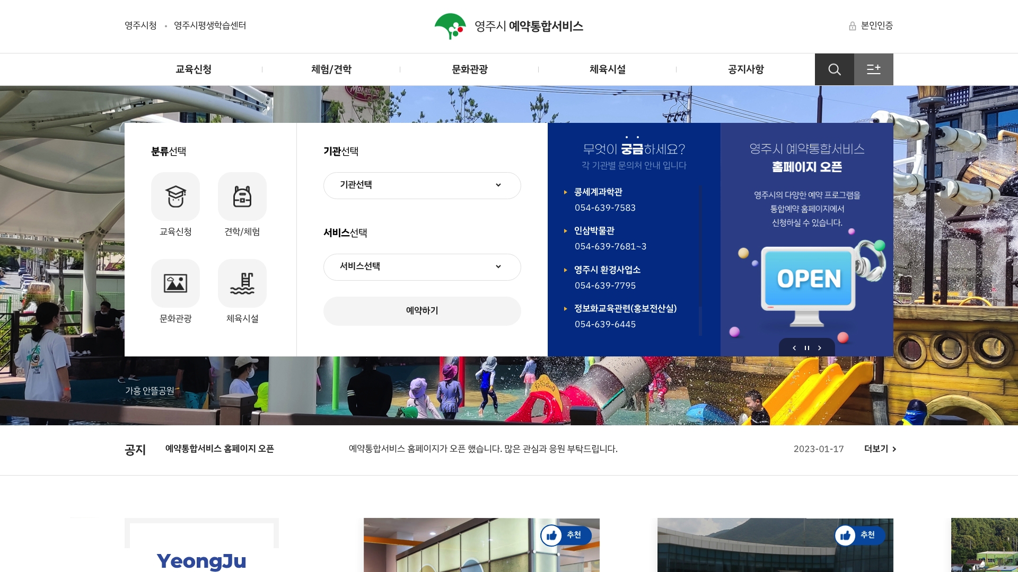Open the full menu icon beside search
Viewport: 1018px width, 572px height.
pyautogui.click(x=874, y=69)
